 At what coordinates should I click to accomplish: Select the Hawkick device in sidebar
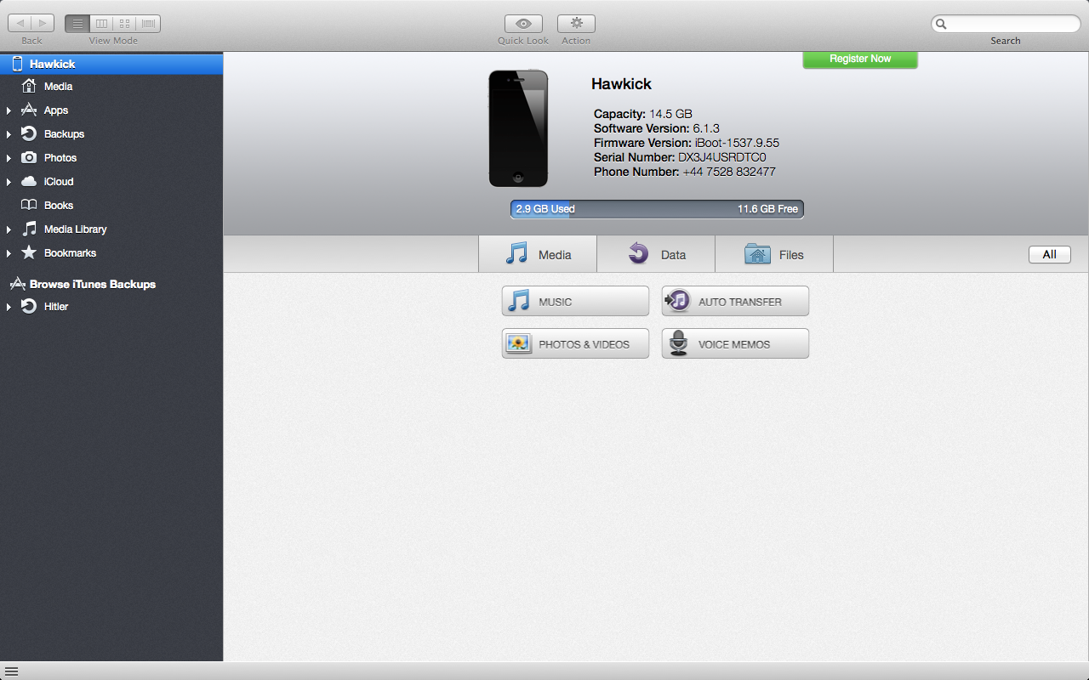[x=111, y=64]
